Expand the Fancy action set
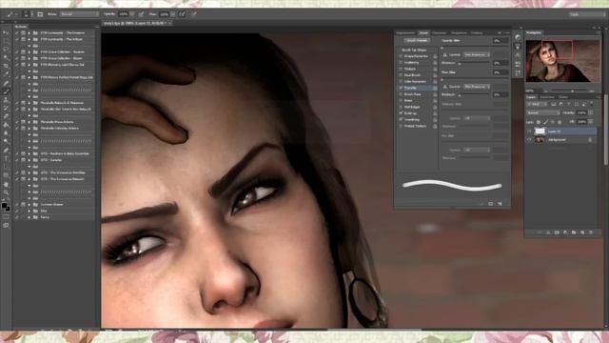609x343 pixels. point(29,217)
